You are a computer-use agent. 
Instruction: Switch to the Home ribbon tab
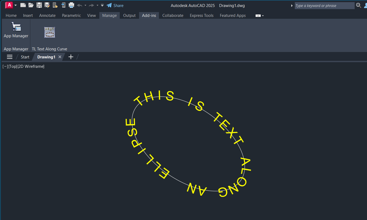[11, 16]
